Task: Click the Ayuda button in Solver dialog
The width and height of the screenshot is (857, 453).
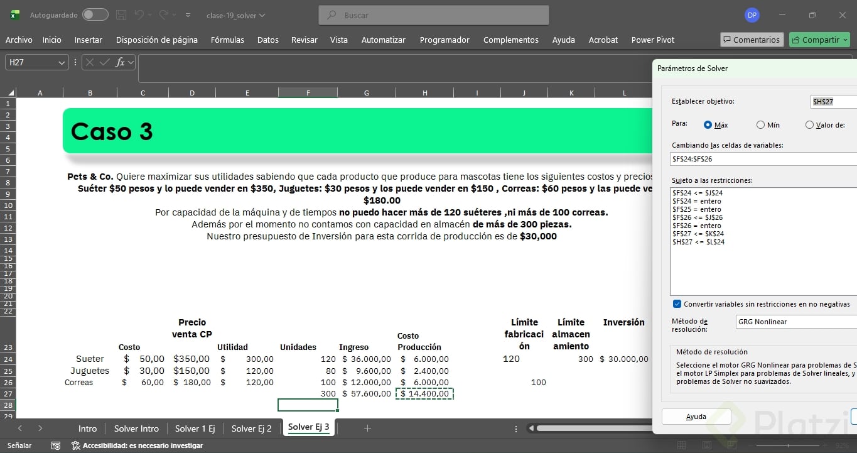Action: [x=696, y=417]
